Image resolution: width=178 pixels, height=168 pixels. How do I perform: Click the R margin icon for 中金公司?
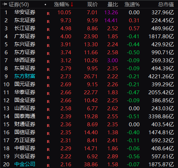(x=48, y=166)
